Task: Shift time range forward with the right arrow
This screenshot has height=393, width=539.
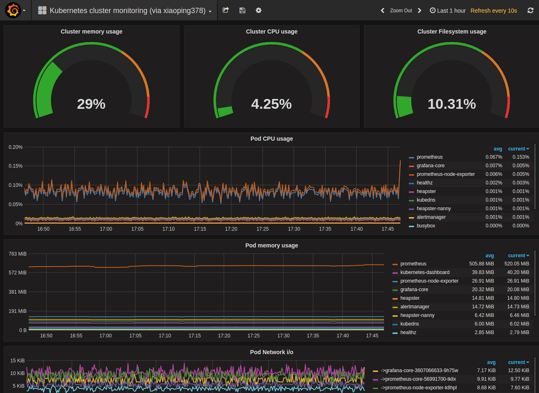Action: point(419,11)
